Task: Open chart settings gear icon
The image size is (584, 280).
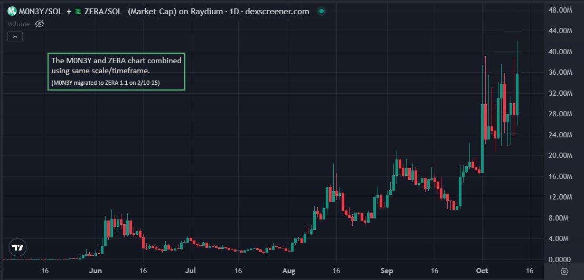Action: pos(564,272)
